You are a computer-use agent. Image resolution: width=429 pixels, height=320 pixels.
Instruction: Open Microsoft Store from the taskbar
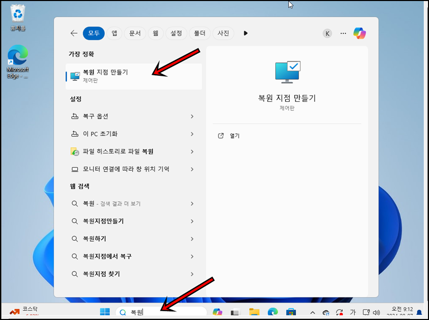(291, 312)
